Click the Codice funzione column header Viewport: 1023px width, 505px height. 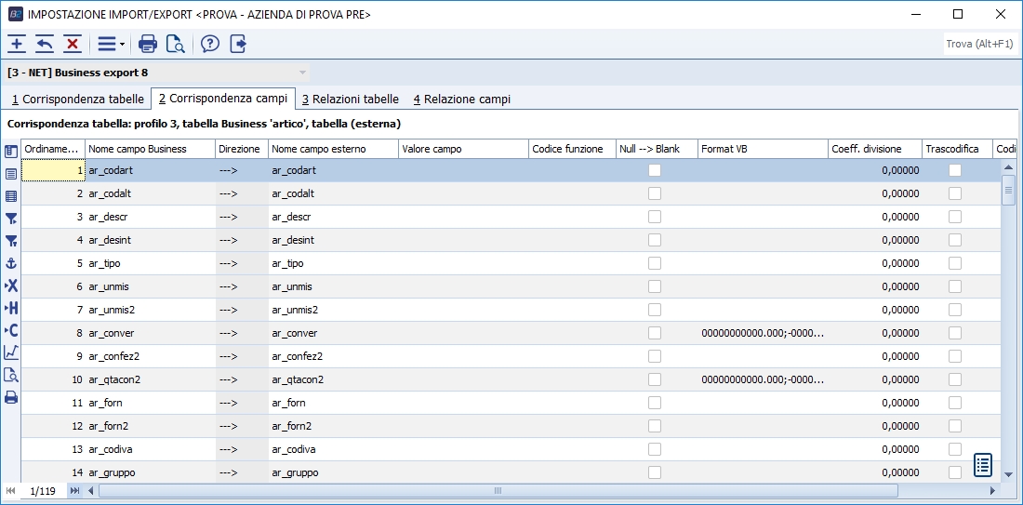pos(572,149)
